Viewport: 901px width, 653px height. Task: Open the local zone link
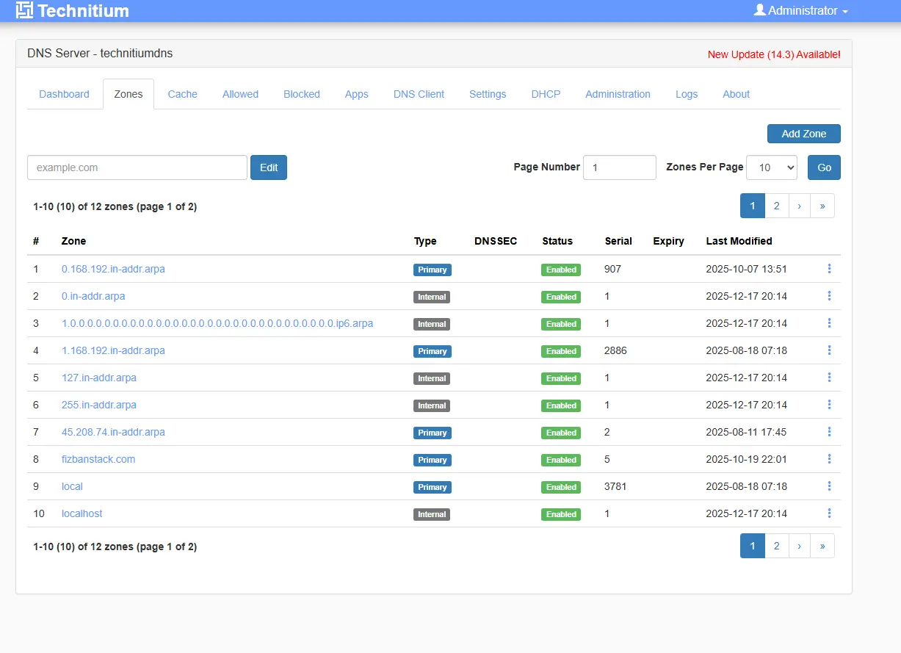[72, 486]
